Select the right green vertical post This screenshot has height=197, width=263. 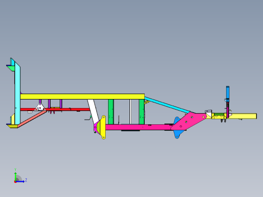142,112
